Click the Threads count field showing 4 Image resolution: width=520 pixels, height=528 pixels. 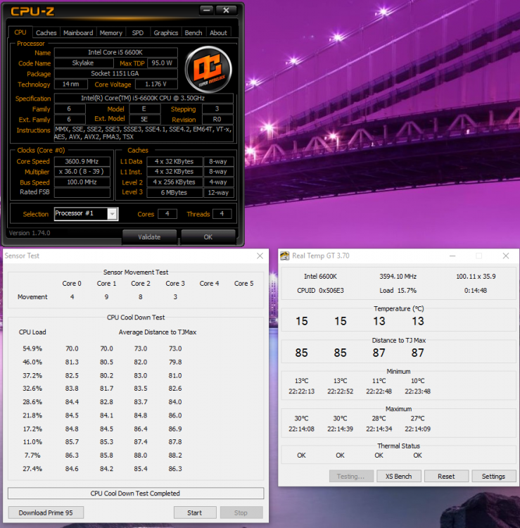(x=222, y=214)
